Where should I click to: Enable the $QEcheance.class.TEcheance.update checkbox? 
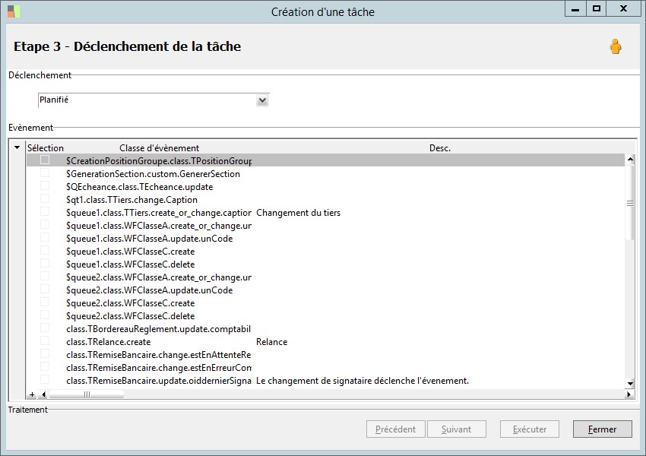46,186
